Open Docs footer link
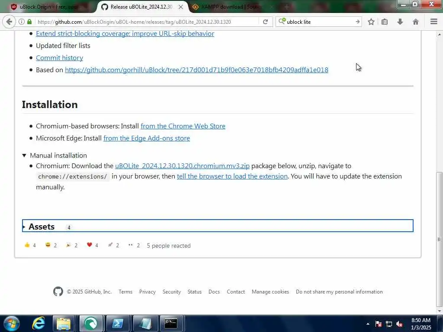Image resolution: width=443 pixels, height=332 pixels. [x=214, y=292]
